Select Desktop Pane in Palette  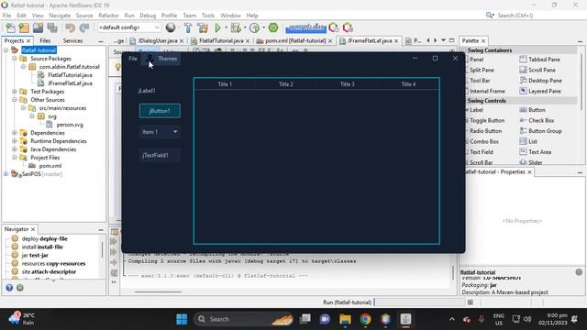click(540, 81)
